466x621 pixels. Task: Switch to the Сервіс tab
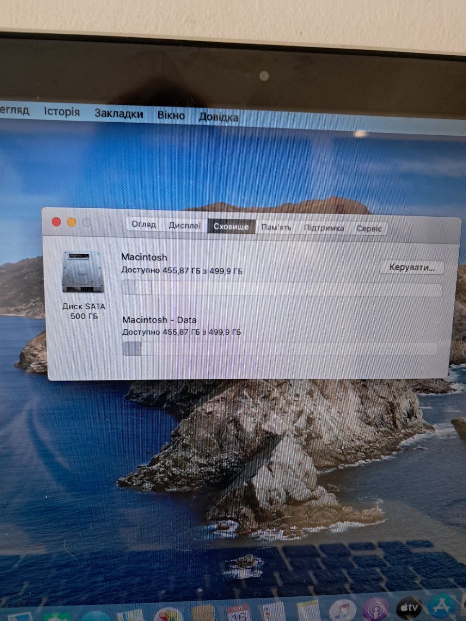(x=369, y=229)
